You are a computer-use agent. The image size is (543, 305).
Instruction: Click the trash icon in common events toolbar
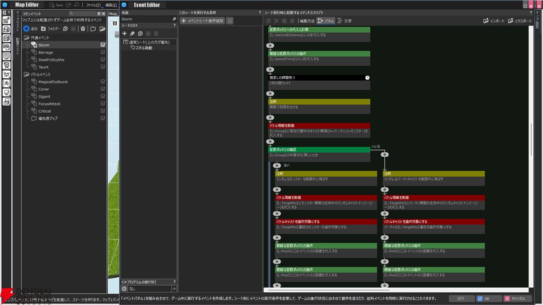pyautogui.click(x=83, y=29)
